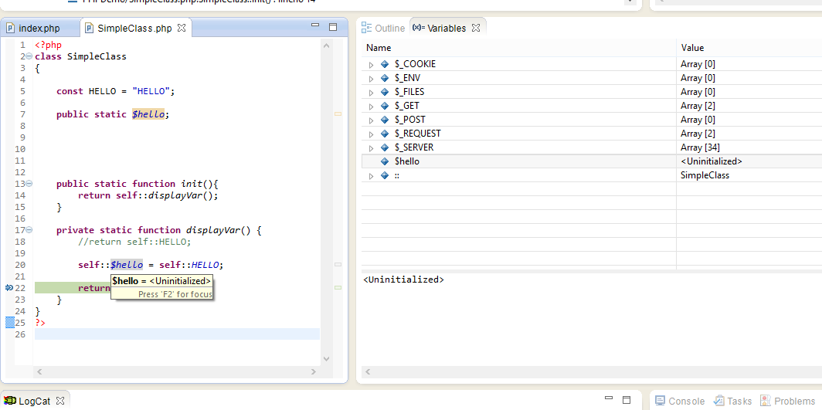Click the editor's horizontal scrollbar right arrow
The height and width of the screenshot is (410, 822).
click(313, 372)
